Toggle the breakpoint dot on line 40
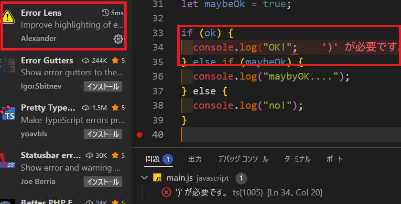Image resolution: width=401 pixels, height=204 pixels. coord(140,134)
